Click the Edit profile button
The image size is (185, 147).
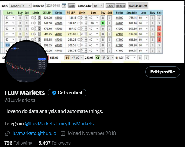[x=163, y=72]
